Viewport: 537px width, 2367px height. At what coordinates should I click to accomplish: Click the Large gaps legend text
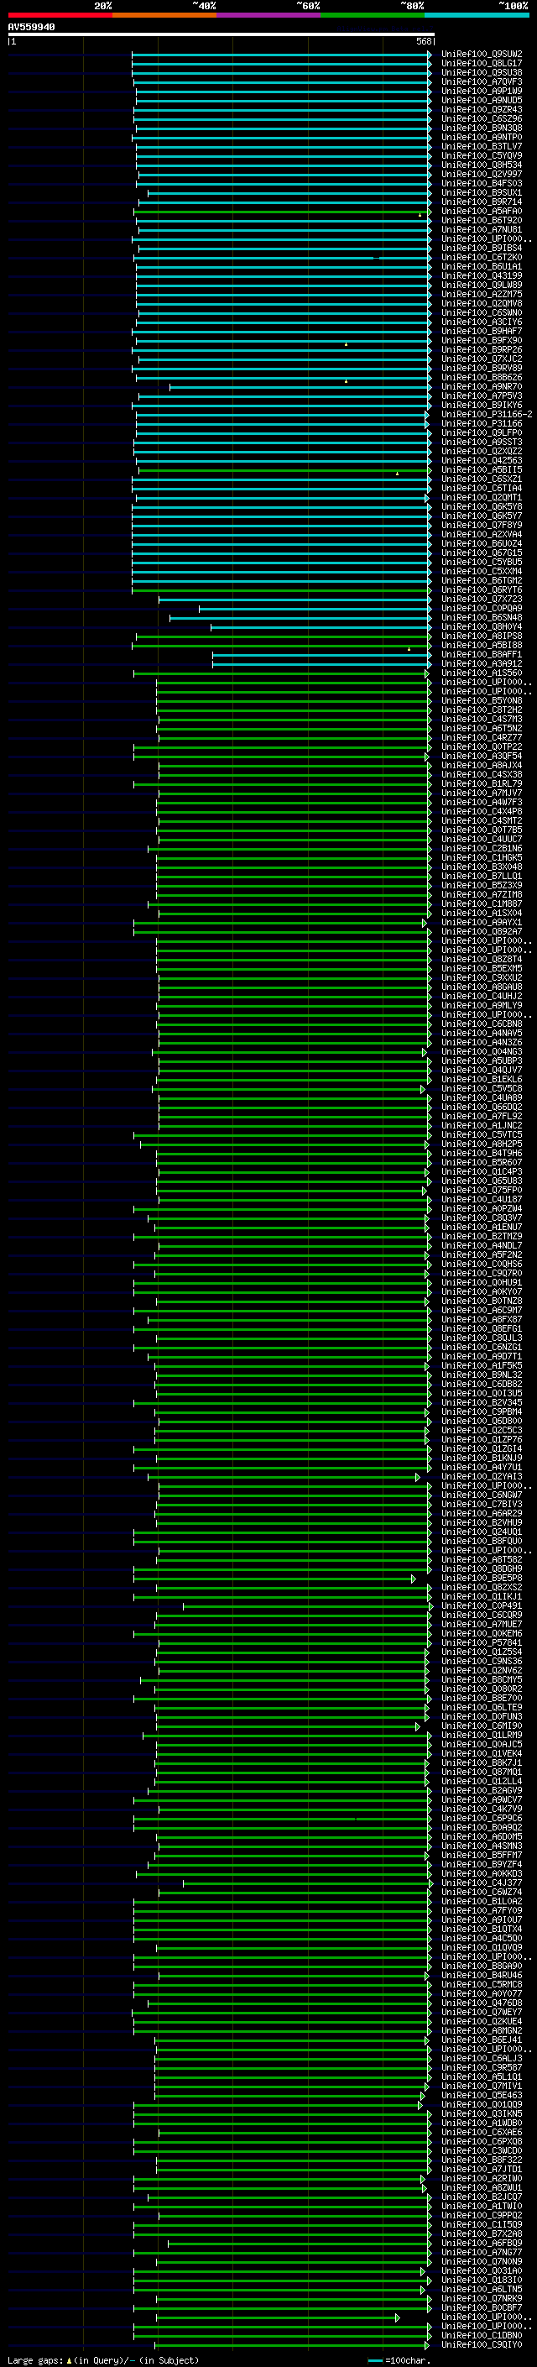click(x=103, y=2359)
